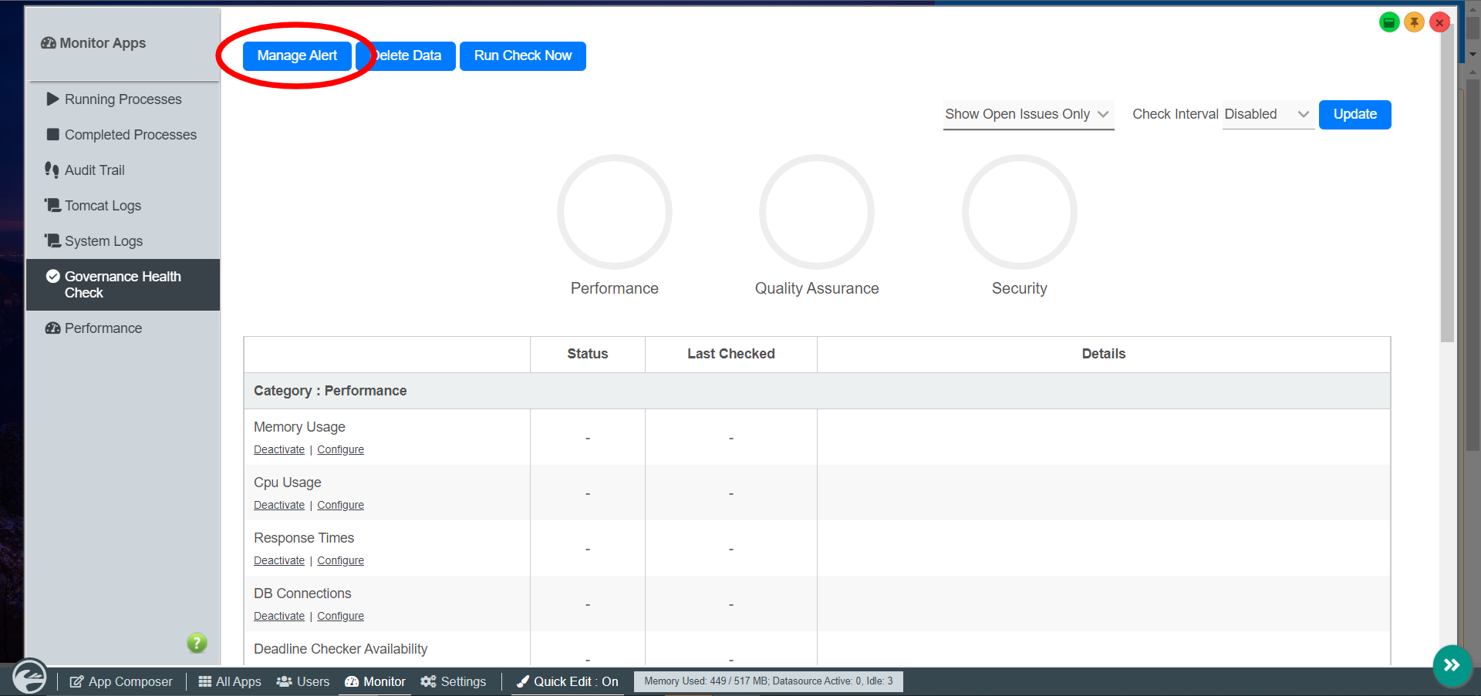1481x696 pixels.
Task: Click the orange pin icon at top right
Action: [1414, 22]
